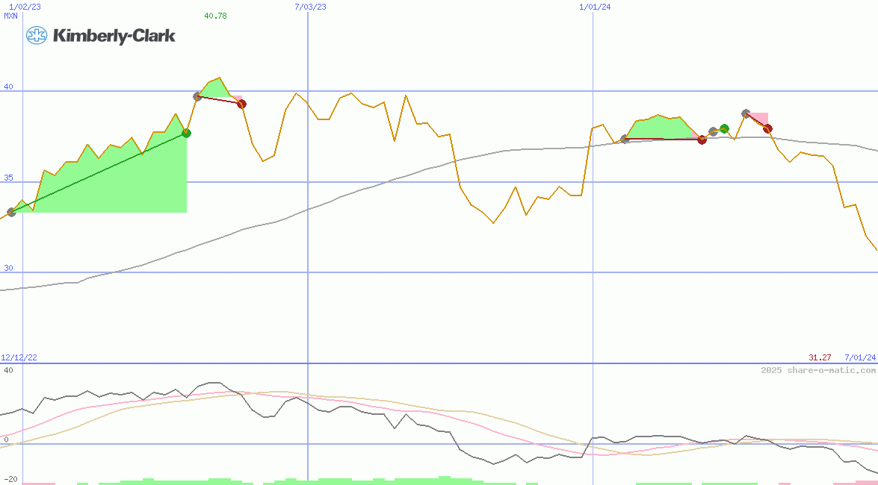The width and height of the screenshot is (878, 485).
Task: Click the Kimberly-Clark company name text
Action: [x=114, y=35]
